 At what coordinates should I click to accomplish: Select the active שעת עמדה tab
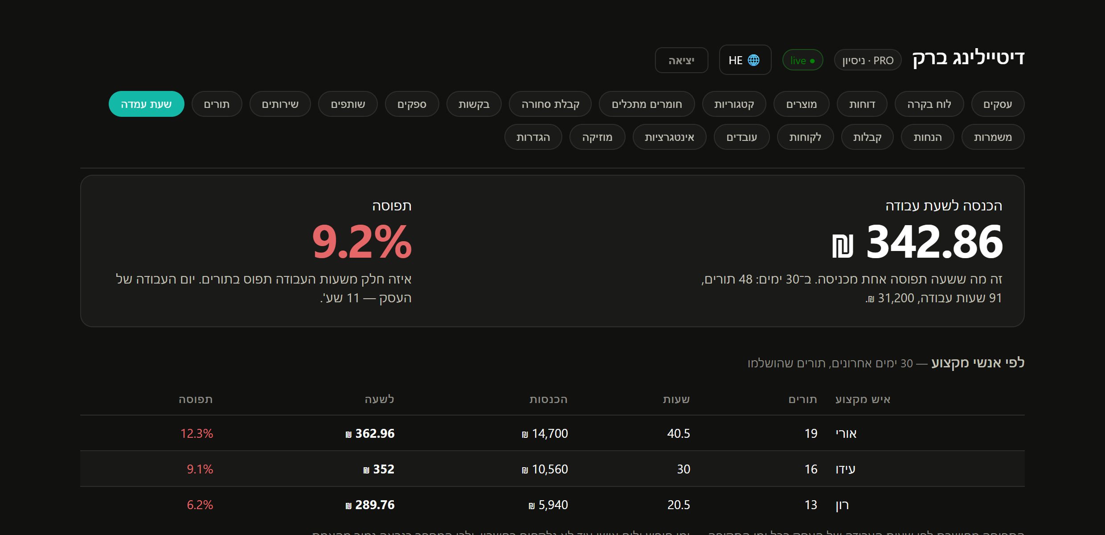click(x=146, y=104)
